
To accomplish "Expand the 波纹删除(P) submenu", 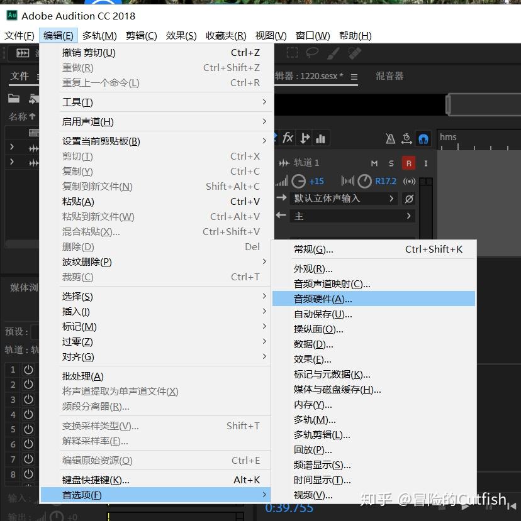I will (155, 262).
